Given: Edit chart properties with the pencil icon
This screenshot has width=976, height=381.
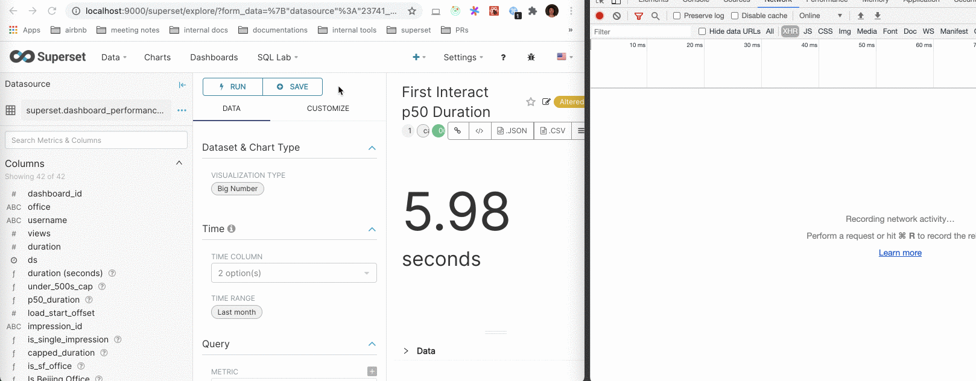Looking at the screenshot, I should (547, 102).
